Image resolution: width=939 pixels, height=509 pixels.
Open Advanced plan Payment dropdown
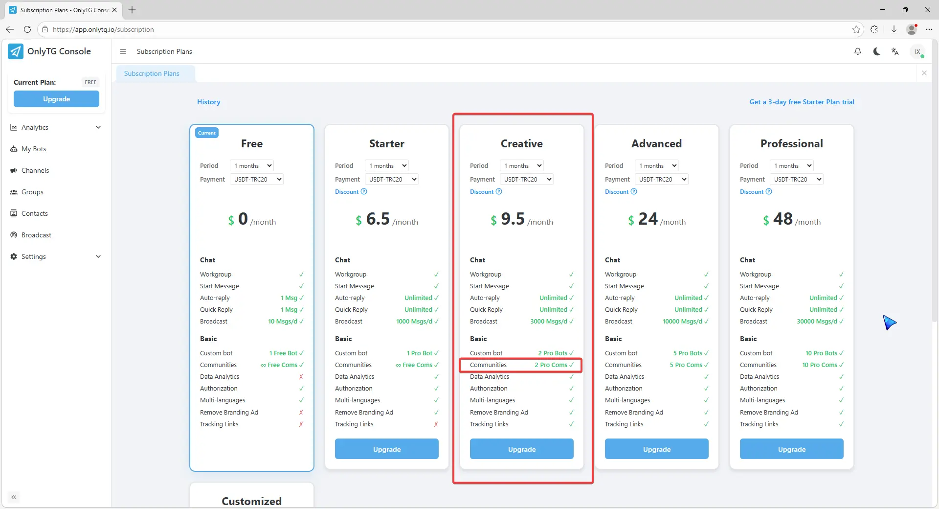[x=661, y=180]
